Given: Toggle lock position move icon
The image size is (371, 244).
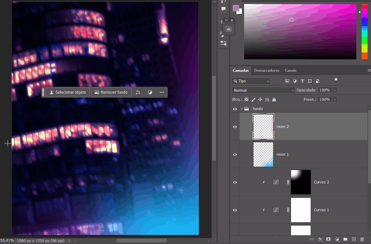Looking at the screenshot, I should coord(260,100).
